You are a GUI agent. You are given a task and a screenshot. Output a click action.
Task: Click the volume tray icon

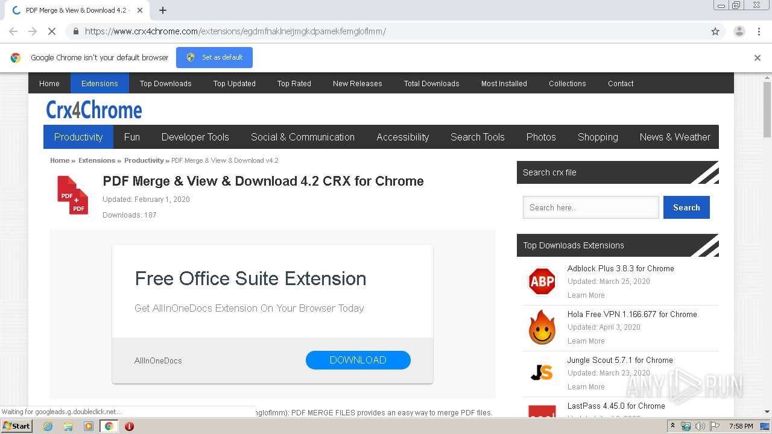pos(700,426)
